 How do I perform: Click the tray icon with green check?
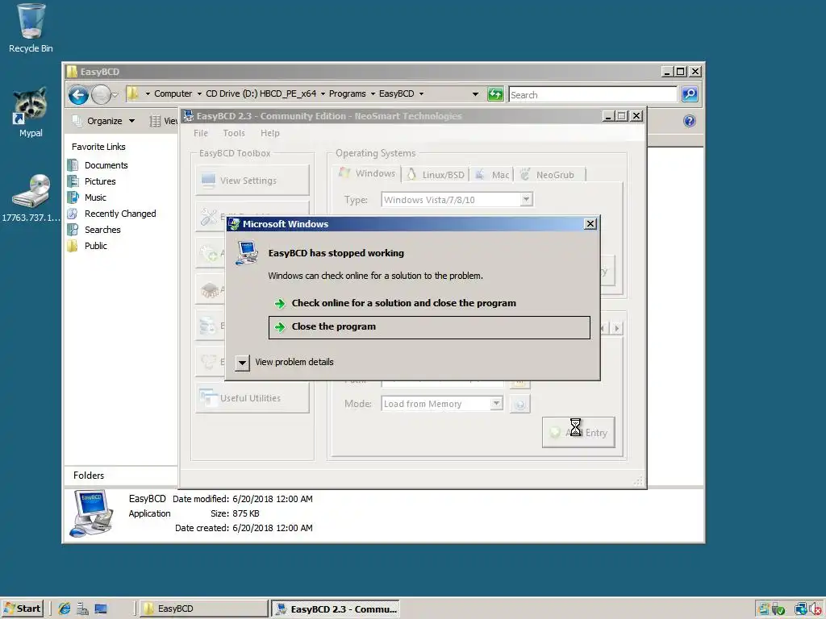pos(778,609)
